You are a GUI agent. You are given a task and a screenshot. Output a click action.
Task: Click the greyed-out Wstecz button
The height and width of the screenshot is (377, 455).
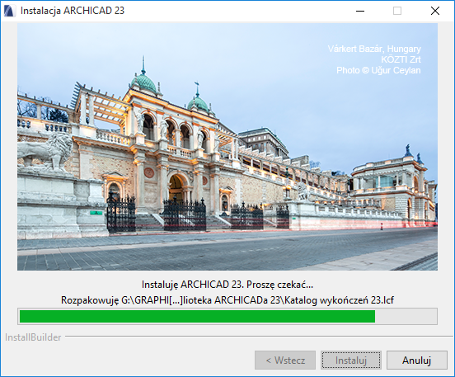[285, 361]
